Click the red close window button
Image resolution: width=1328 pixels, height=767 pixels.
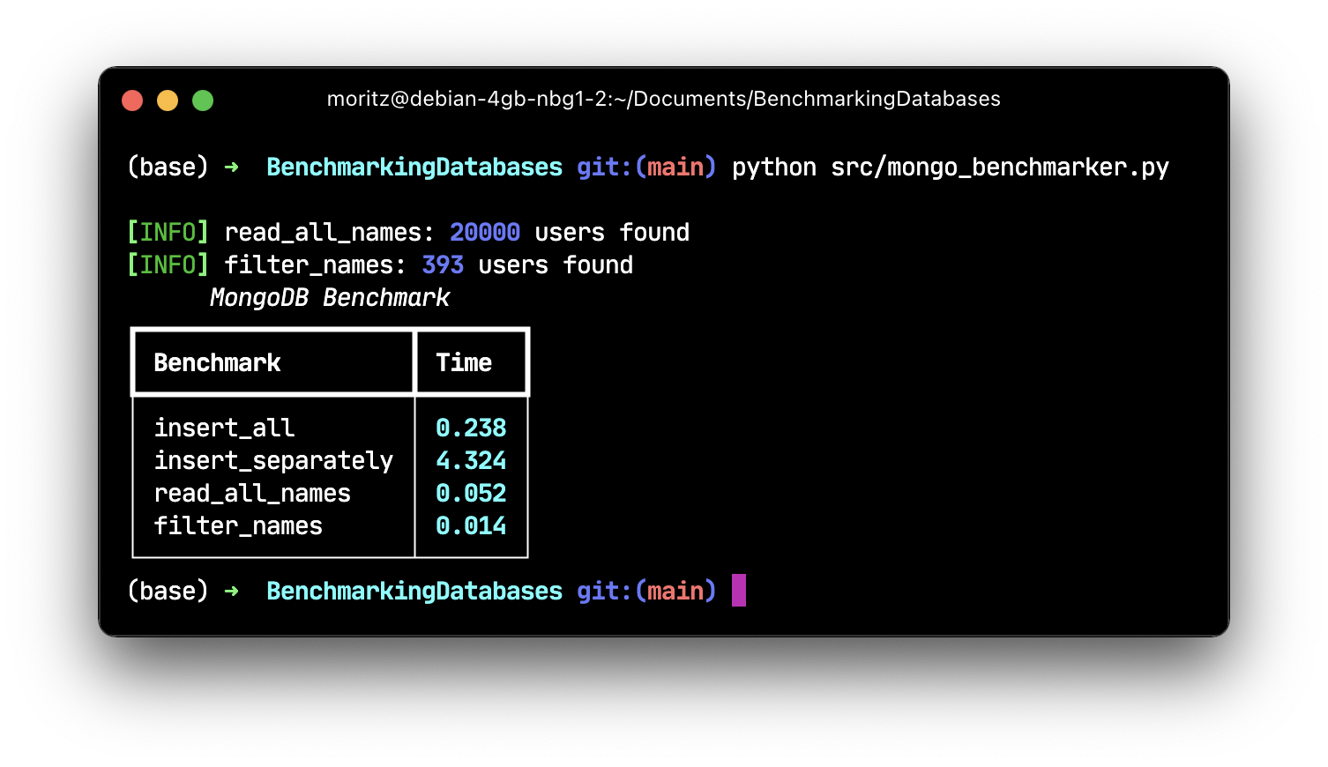[132, 101]
